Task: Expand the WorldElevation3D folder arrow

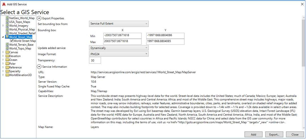Action: 3,75
